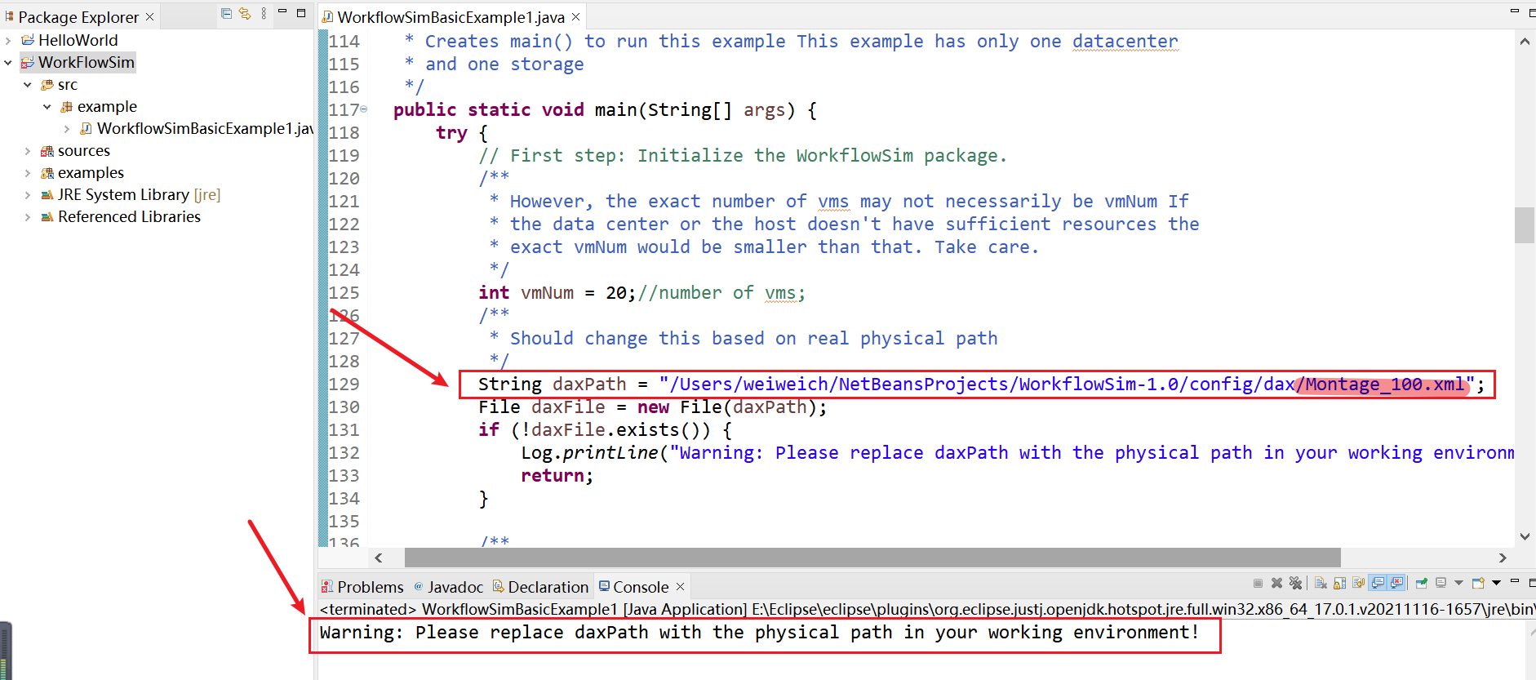Screen dimensions: 1536x680
Task: Minimize the editor area
Action: coord(1515,11)
